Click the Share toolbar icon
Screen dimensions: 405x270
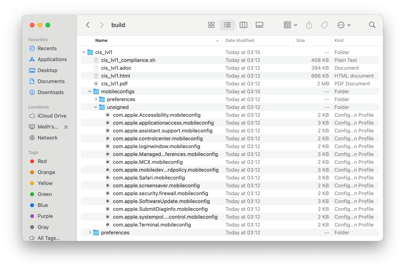tap(309, 25)
